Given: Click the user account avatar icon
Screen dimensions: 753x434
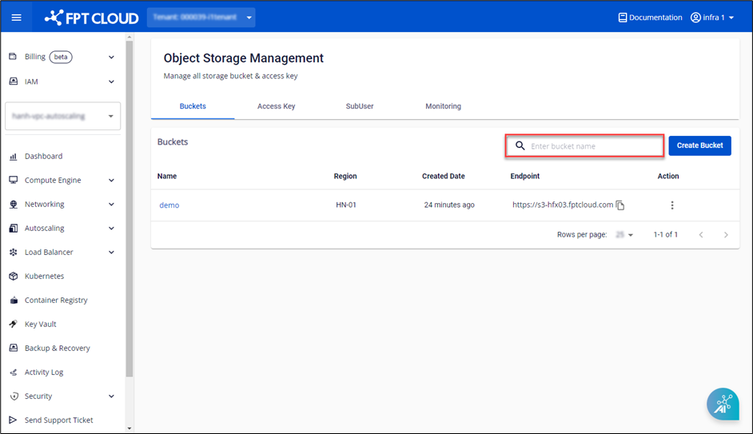Looking at the screenshot, I should pyautogui.click(x=695, y=18).
